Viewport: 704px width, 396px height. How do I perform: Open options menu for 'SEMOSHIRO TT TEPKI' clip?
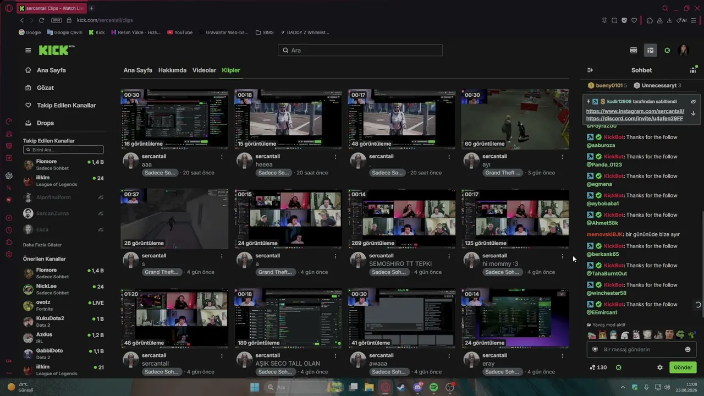[449, 256]
